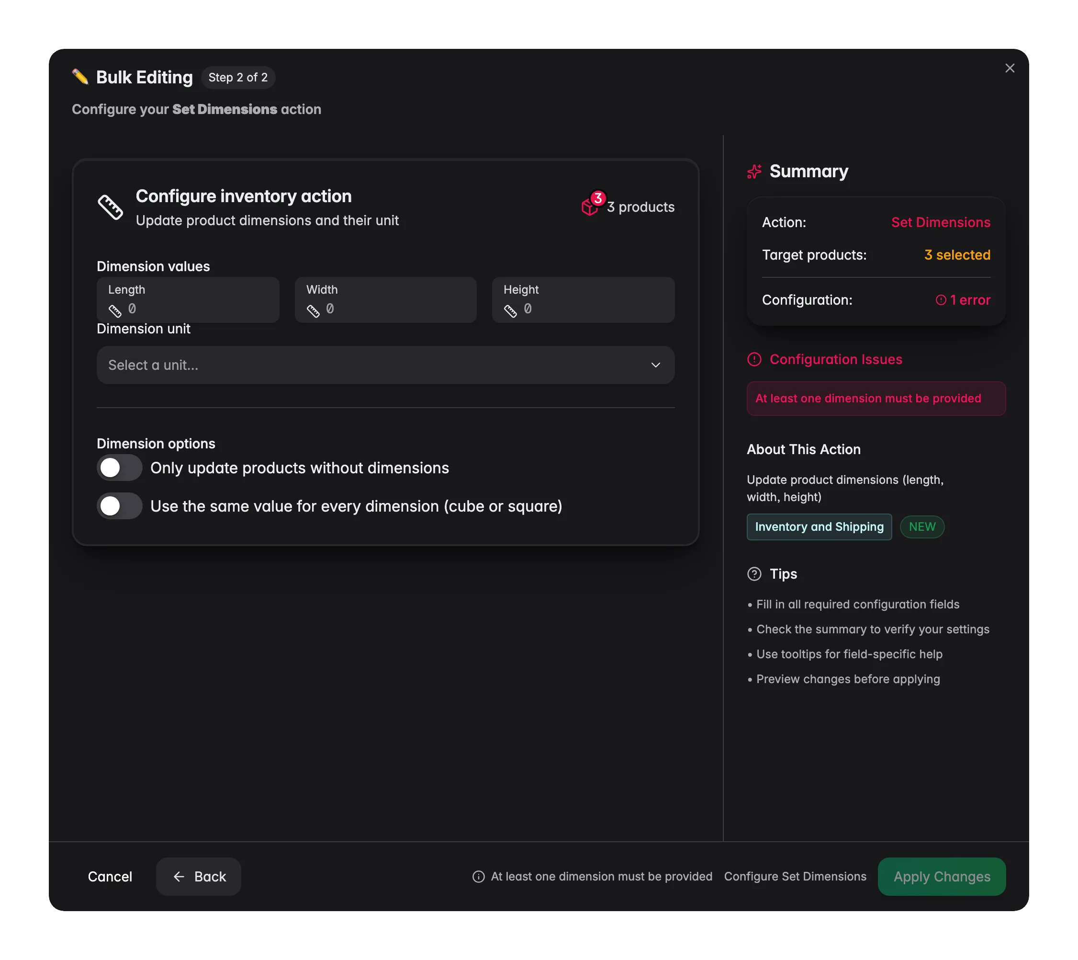Click the ruler icon beside Configure inventory action
The width and height of the screenshot is (1078, 960).
click(x=110, y=207)
